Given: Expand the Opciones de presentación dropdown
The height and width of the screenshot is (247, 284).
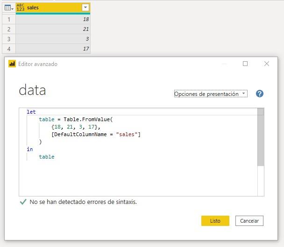Looking at the screenshot, I should tap(210, 94).
